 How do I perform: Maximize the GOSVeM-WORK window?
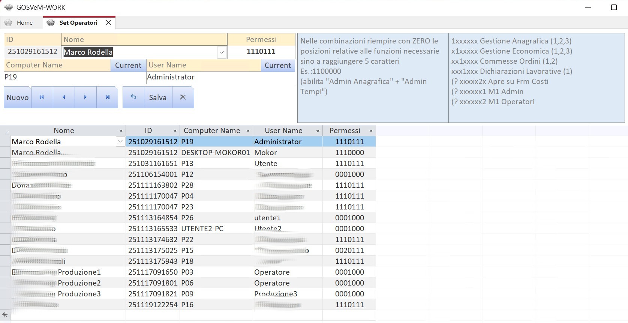[614, 7]
